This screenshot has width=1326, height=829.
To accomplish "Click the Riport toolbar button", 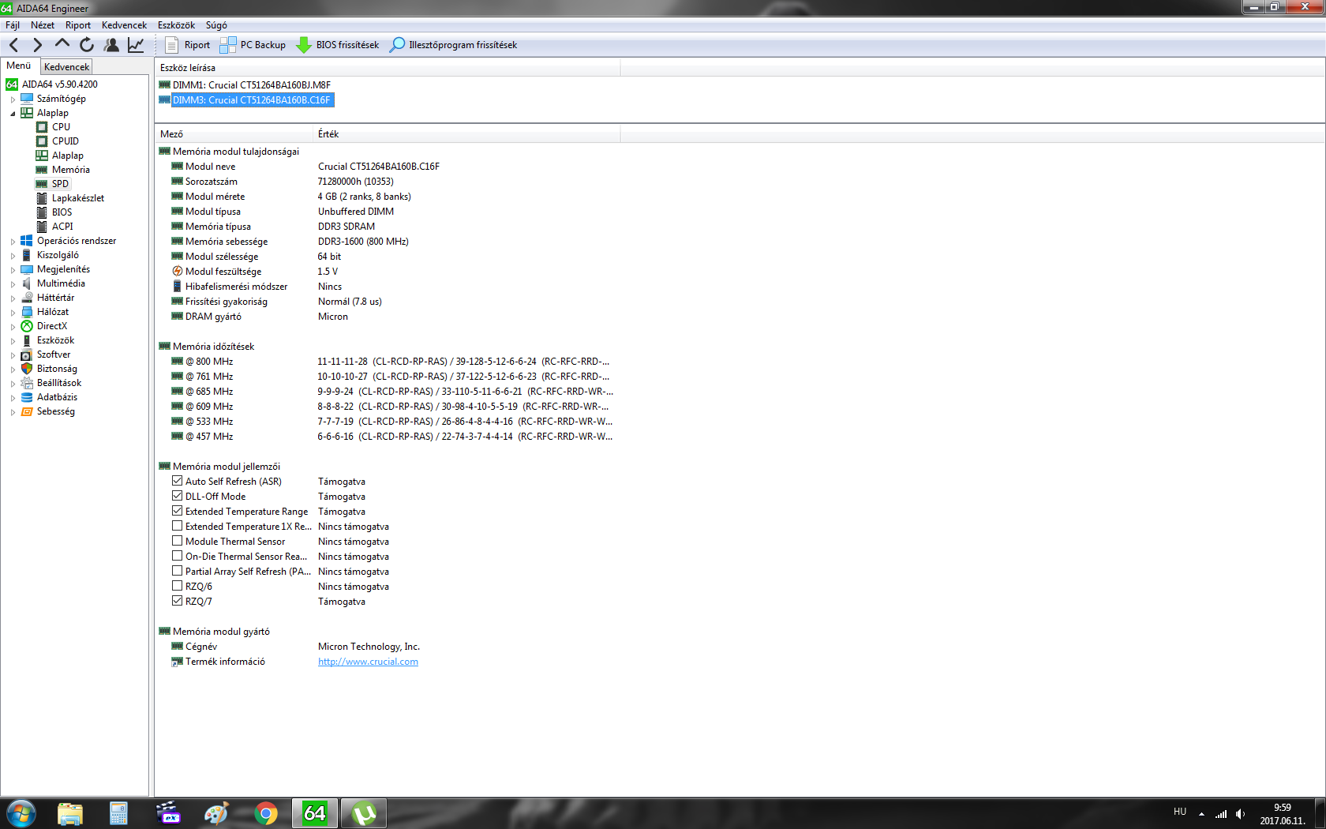I will pyautogui.click(x=187, y=45).
